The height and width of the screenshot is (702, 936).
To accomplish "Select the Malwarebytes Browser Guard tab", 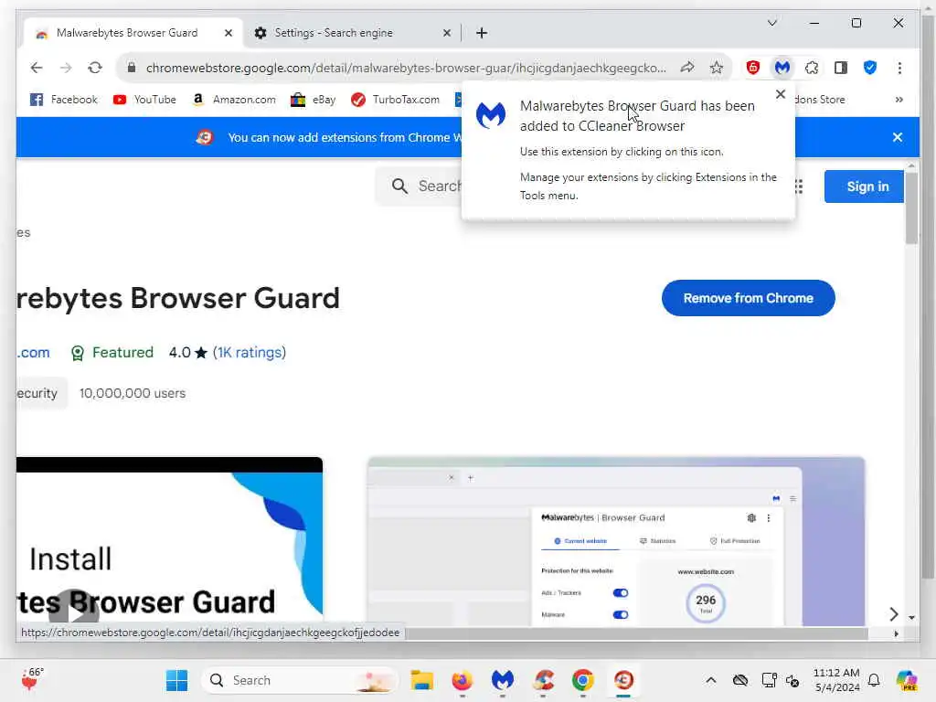I will (133, 33).
